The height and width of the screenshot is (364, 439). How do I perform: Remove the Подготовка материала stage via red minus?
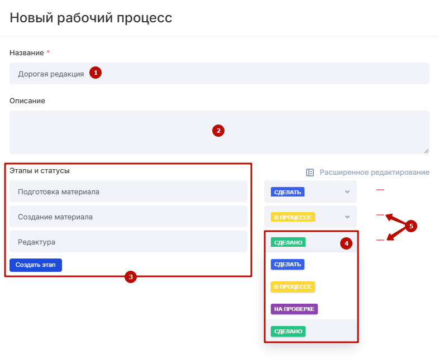pyautogui.click(x=380, y=190)
